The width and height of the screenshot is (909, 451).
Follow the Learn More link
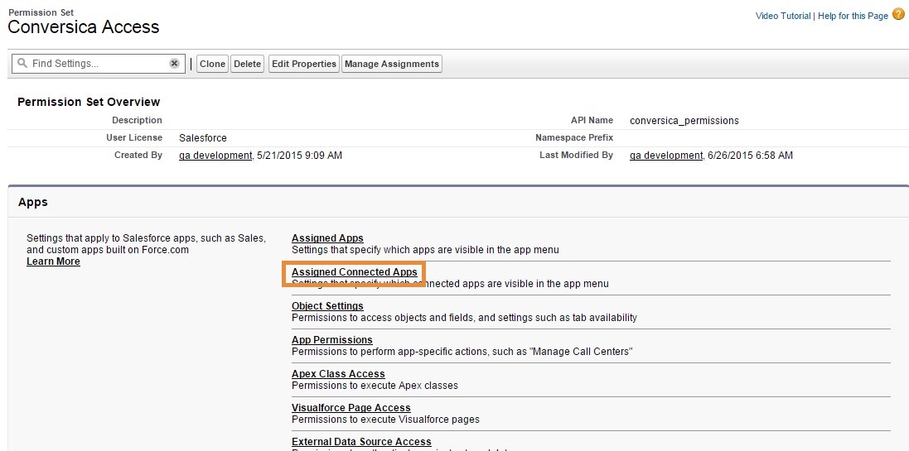pos(53,261)
